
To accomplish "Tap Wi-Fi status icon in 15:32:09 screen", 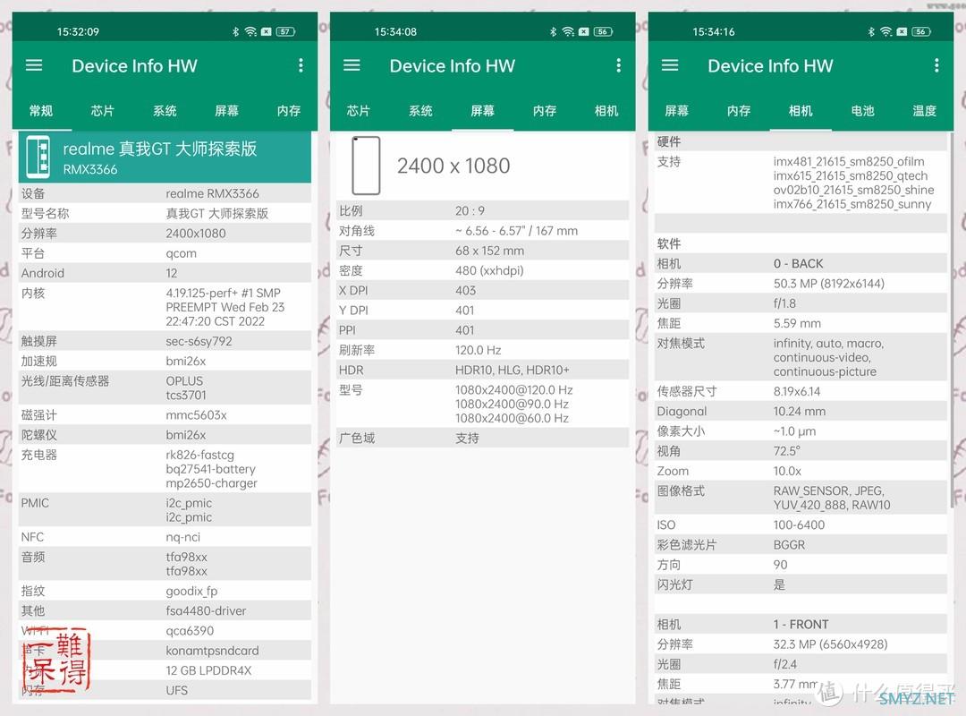I will 250,31.
